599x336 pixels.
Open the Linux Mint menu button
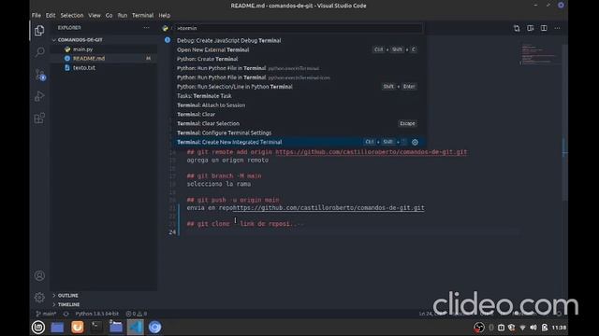tap(37, 328)
